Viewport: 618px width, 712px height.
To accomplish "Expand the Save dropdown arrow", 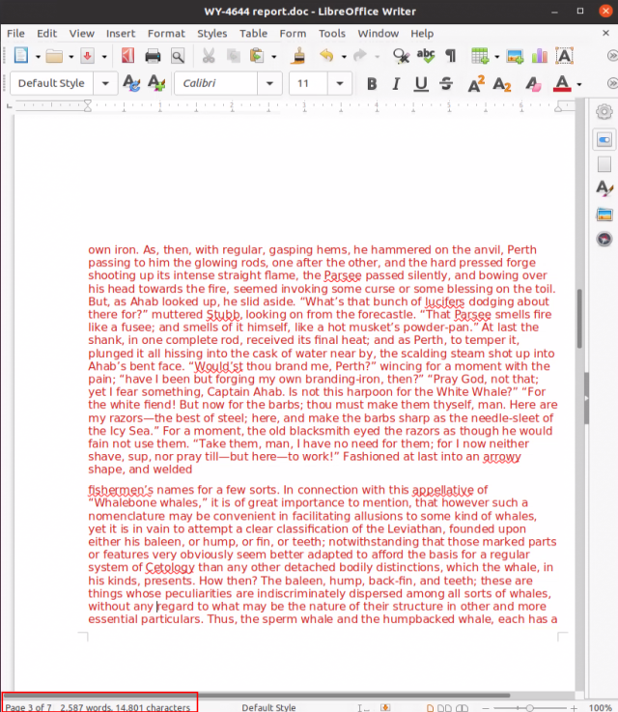I will (104, 57).
